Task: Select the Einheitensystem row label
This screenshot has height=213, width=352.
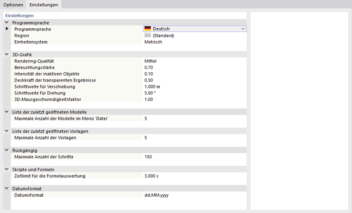Action: (x=31, y=42)
